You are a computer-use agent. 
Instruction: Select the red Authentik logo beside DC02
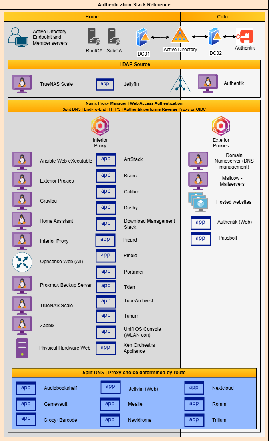245,36
